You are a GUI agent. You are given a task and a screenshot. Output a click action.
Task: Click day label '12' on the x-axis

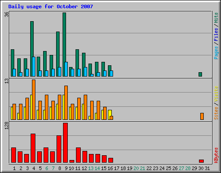tap(84, 168)
